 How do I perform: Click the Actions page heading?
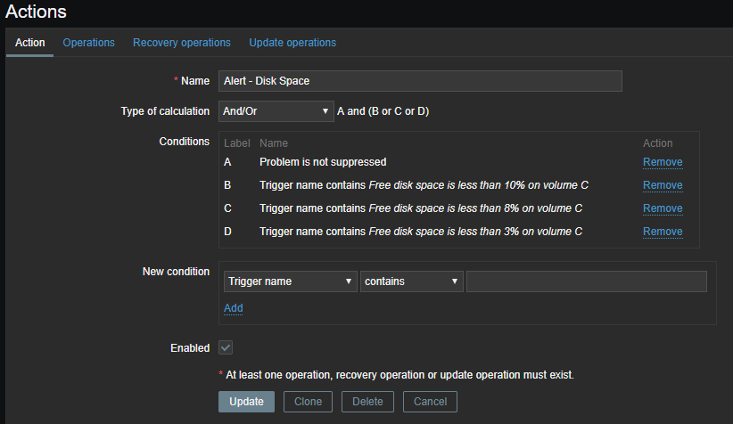[37, 12]
